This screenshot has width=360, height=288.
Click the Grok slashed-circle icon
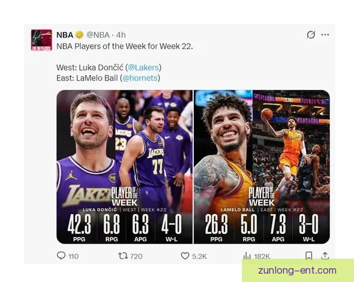coord(311,35)
